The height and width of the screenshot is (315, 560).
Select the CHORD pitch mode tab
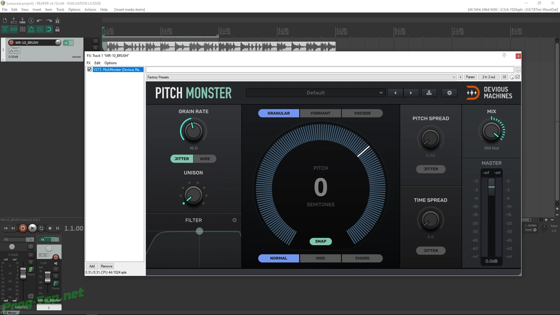362,258
